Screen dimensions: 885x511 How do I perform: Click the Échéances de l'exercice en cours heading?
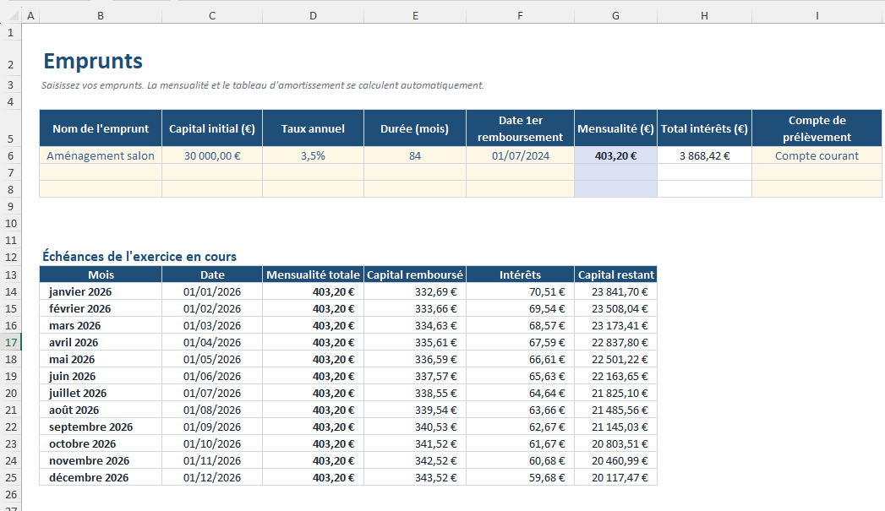point(139,257)
